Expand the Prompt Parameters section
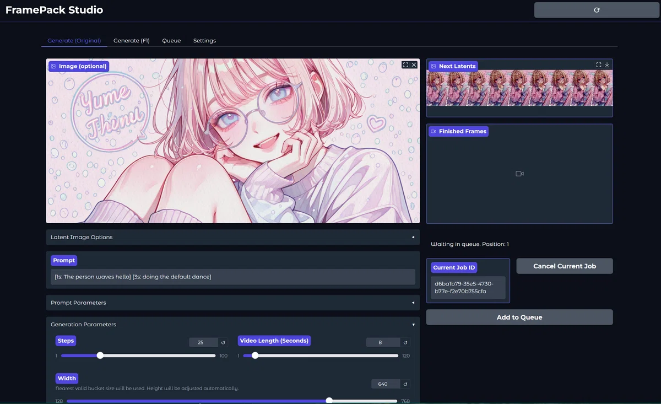 pos(233,303)
